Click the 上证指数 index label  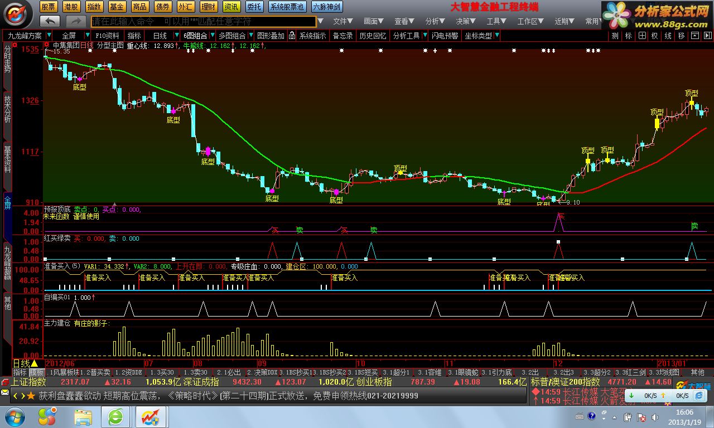coord(28,382)
